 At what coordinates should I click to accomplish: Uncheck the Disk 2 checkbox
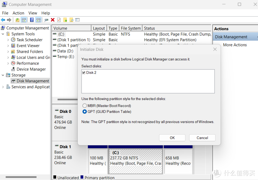[84, 73]
